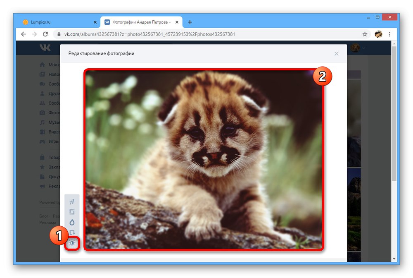Open Chrome three-dot menu

389,34
